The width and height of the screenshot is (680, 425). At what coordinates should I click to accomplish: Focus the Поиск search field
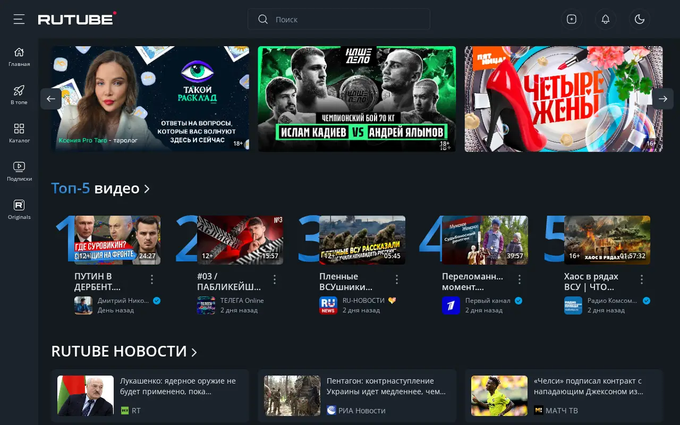click(x=339, y=19)
